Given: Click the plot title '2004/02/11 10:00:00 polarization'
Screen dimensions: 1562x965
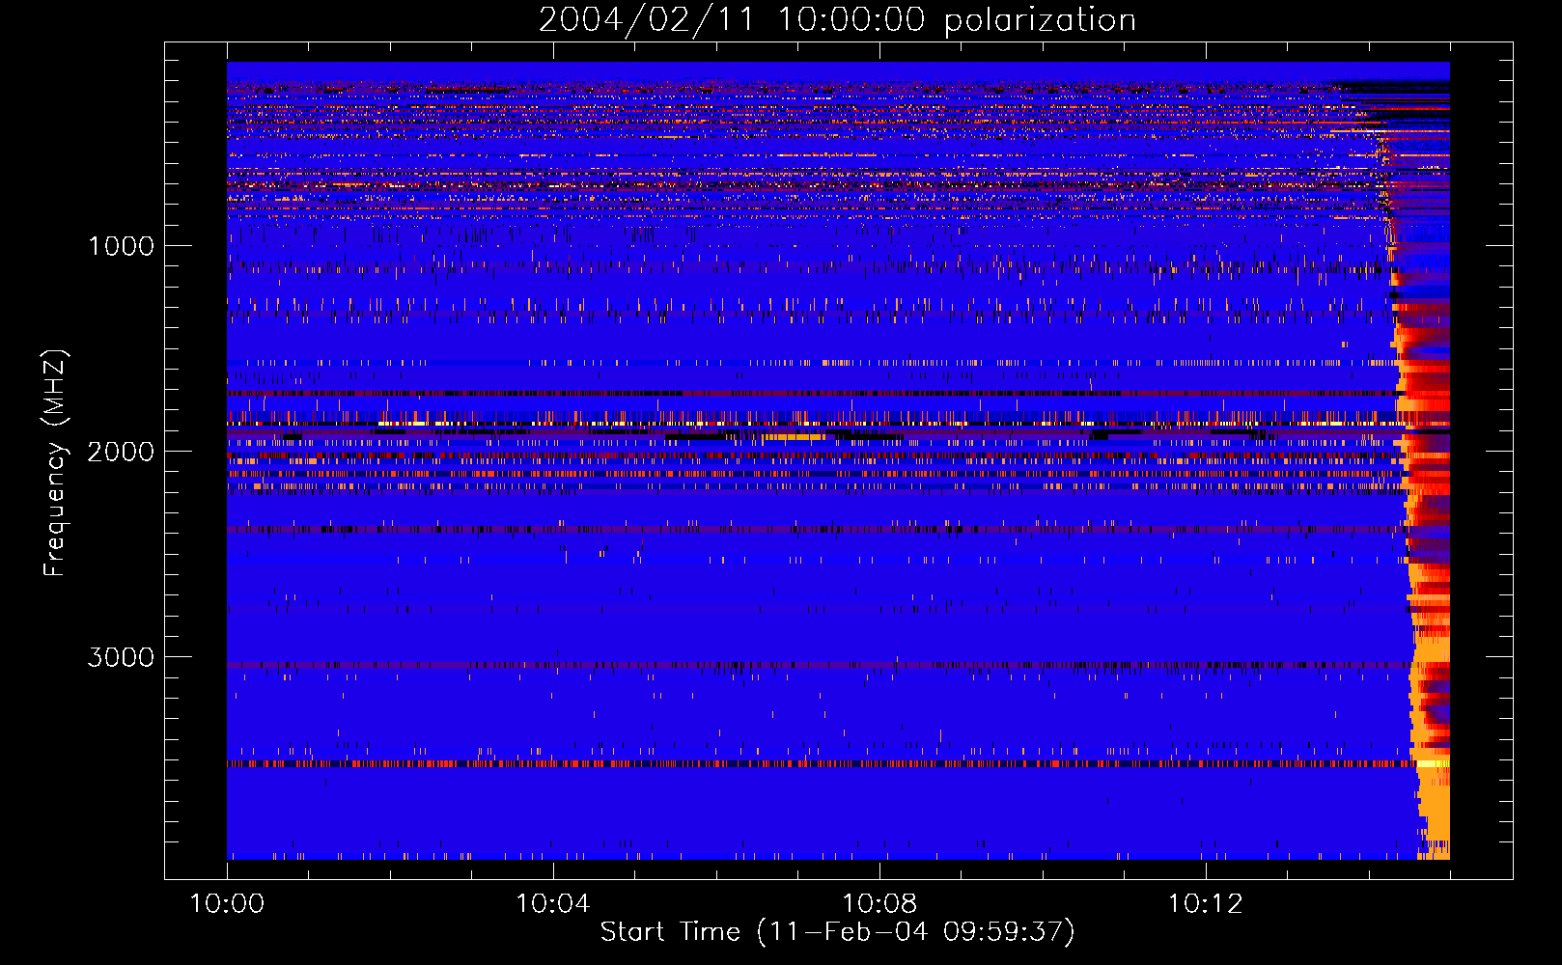Looking at the screenshot, I should coord(837,20).
